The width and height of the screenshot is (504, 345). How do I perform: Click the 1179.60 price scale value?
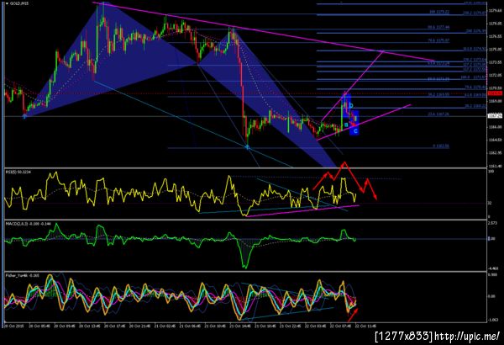[495, 11]
